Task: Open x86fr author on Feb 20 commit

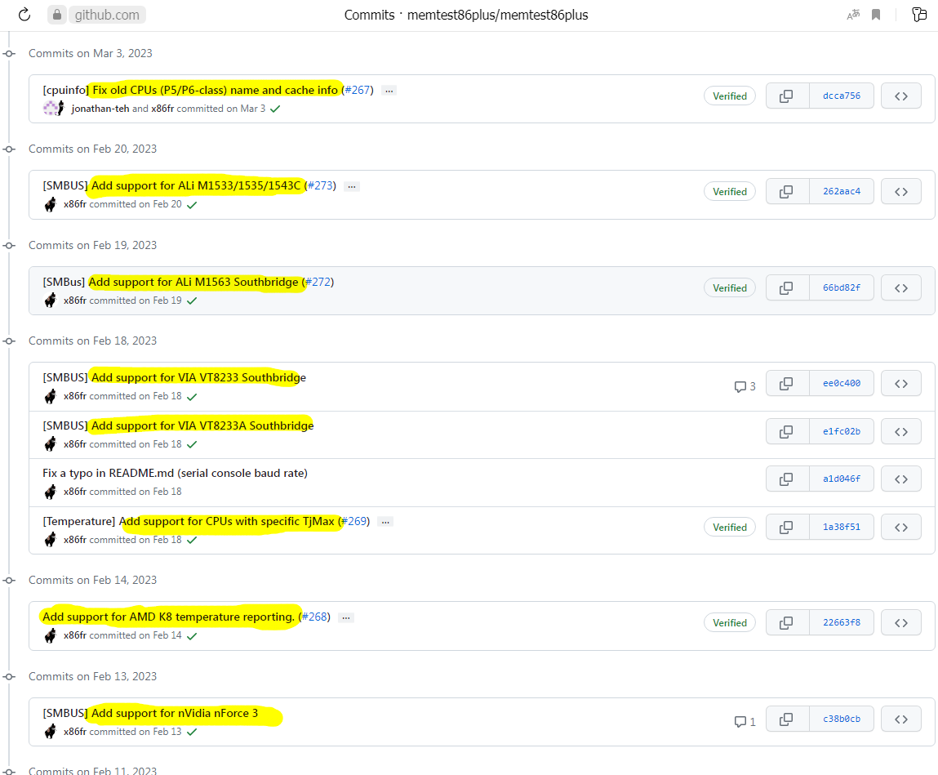Action: tap(75, 204)
